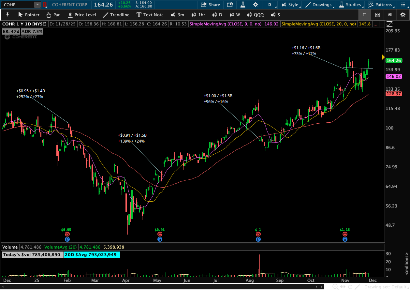Click the crosshair icon at bottom
Screen dimensions: 410x291
click(x=350, y=287)
